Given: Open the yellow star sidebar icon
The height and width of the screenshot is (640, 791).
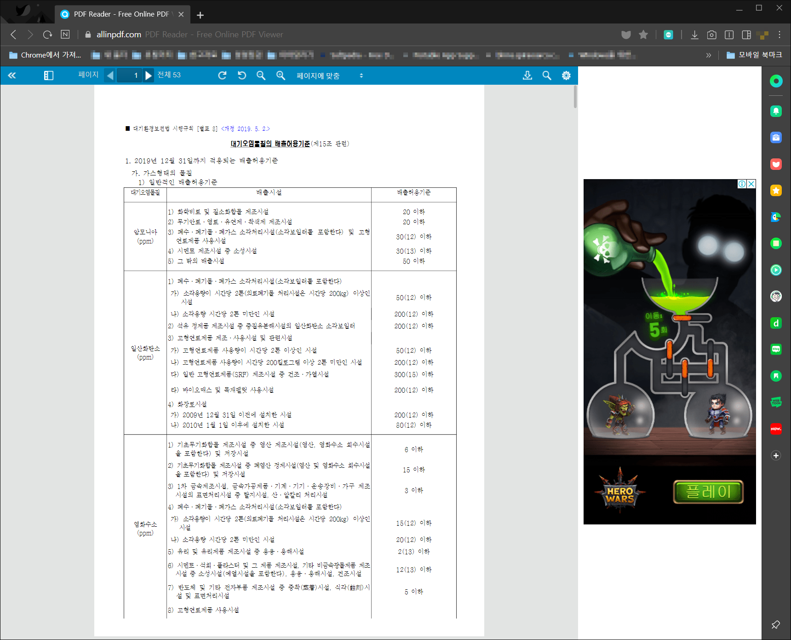Looking at the screenshot, I should click(776, 190).
